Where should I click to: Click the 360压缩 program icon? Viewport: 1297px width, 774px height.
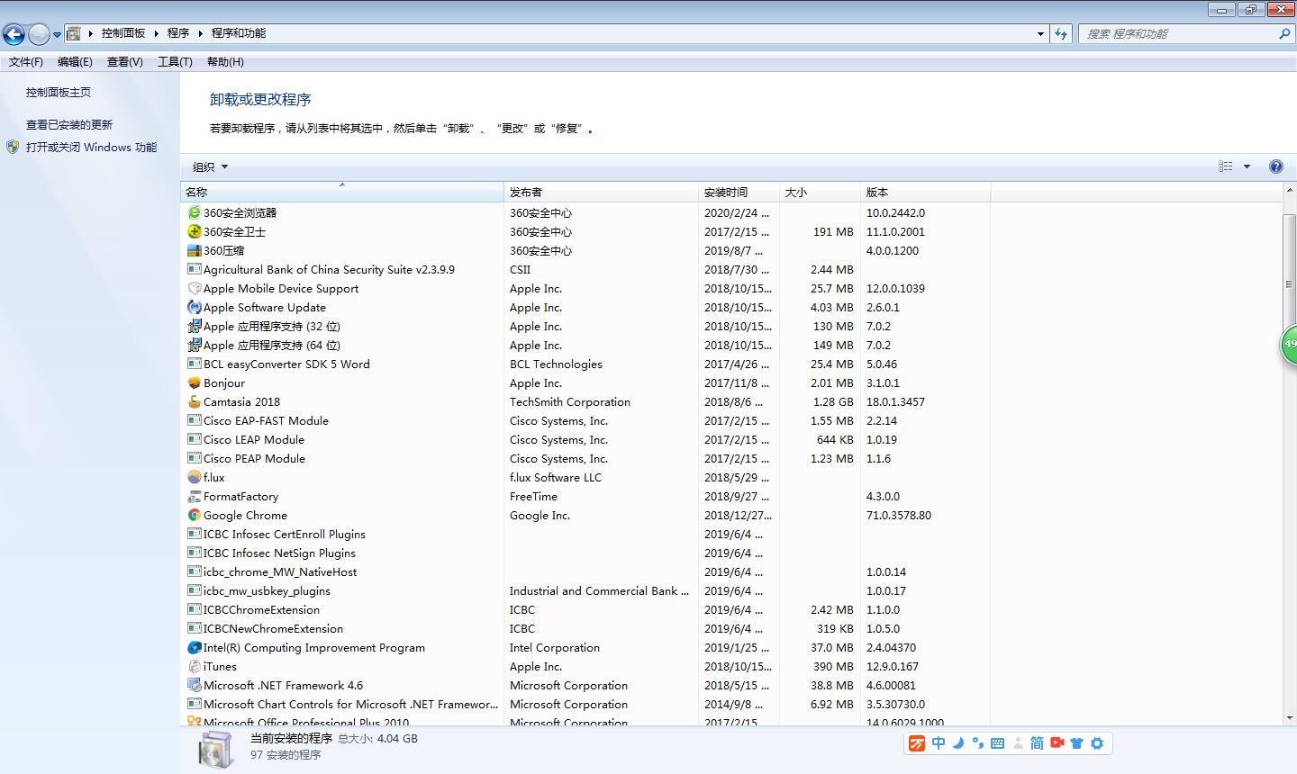point(194,250)
